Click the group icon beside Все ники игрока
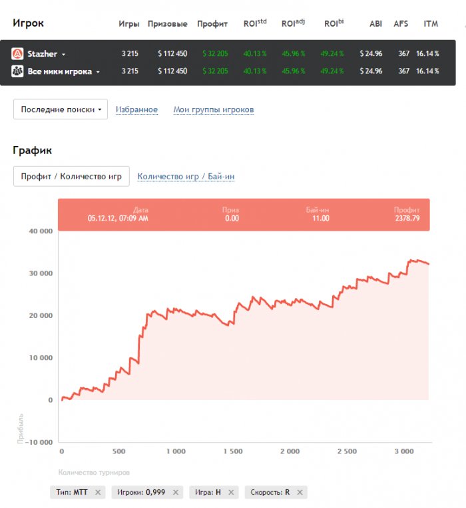Image resolution: width=466 pixels, height=508 pixels. 17,71
